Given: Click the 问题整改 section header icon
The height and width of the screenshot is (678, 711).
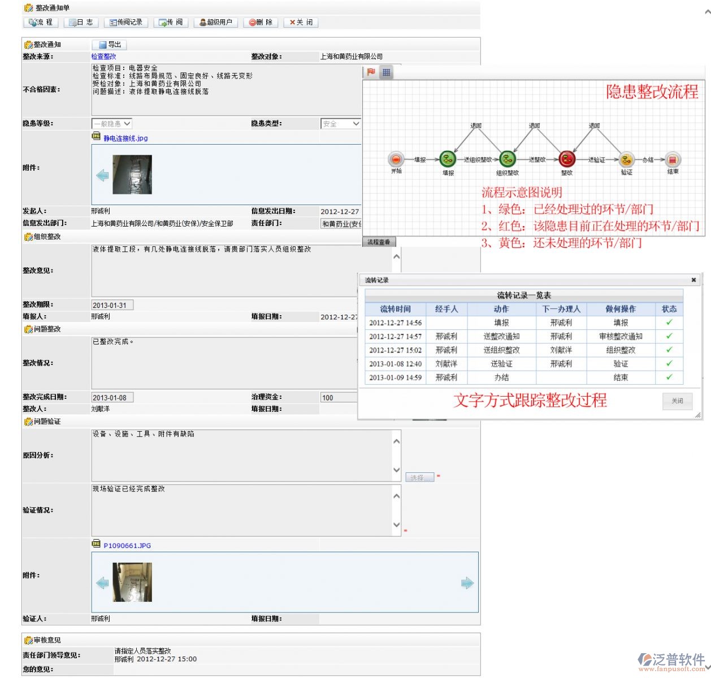Looking at the screenshot, I should 28,329.
